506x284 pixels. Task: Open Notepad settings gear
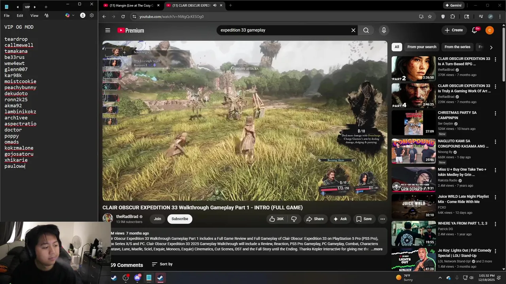[92, 15]
